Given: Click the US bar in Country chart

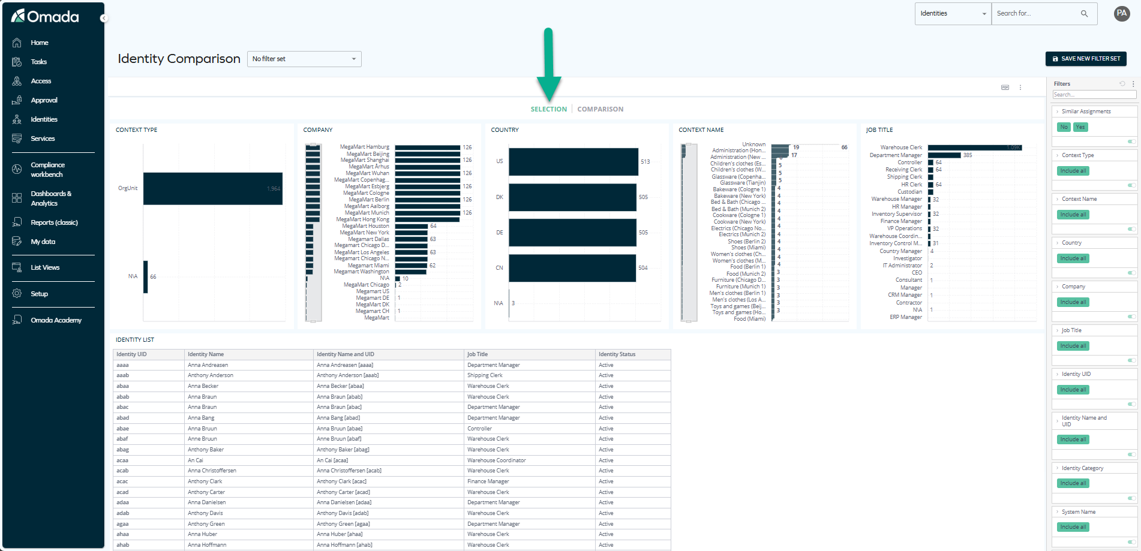Looking at the screenshot, I should tap(573, 162).
